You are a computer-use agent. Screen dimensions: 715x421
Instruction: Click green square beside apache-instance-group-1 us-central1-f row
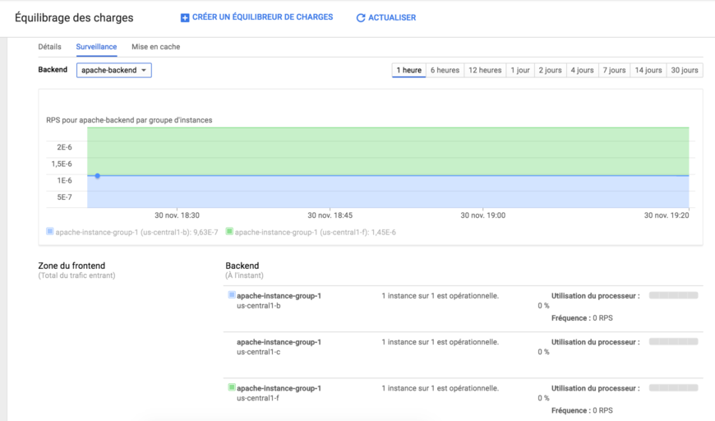pyautogui.click(x=232, y=387)
